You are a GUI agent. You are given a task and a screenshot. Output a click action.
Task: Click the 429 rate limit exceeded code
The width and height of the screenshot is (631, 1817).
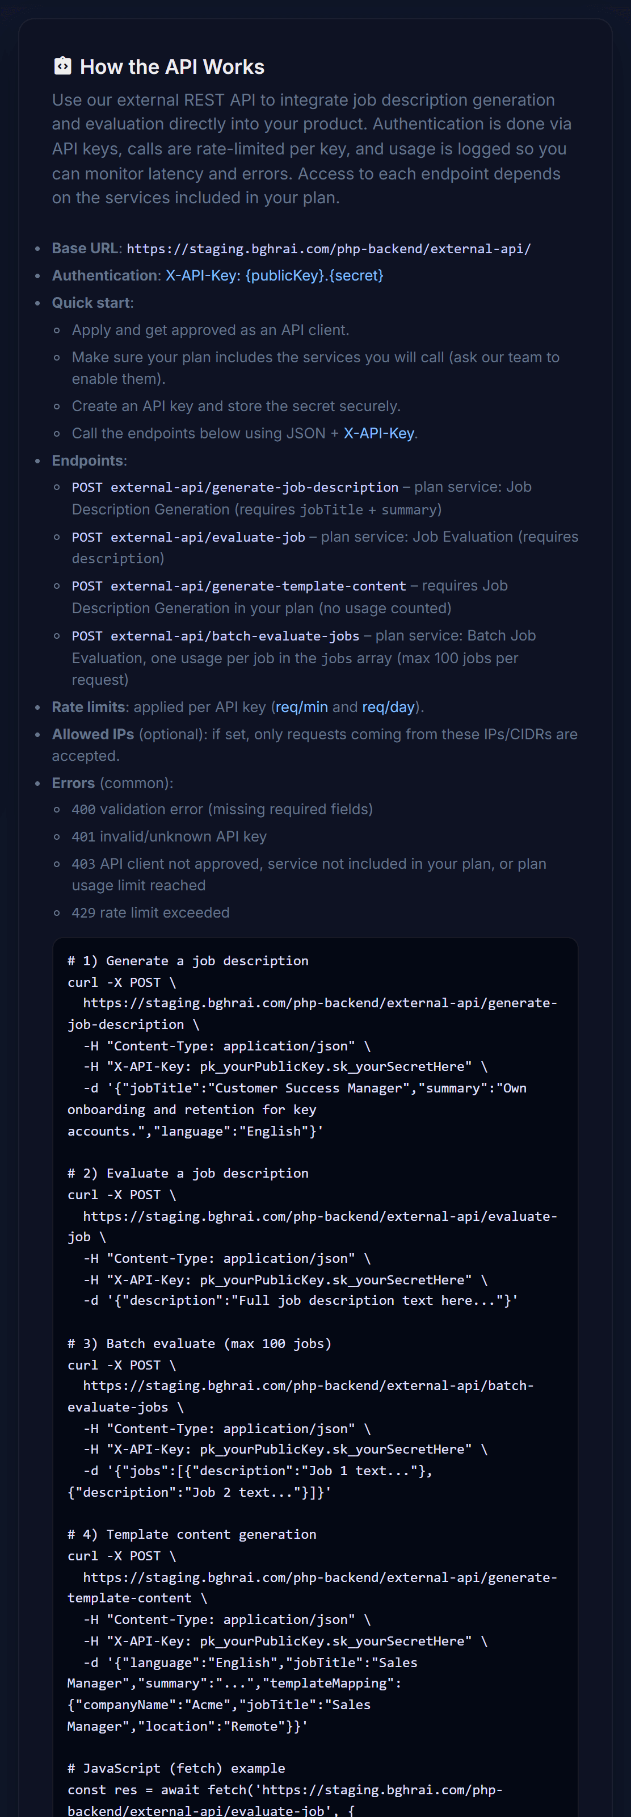pos(83,912)
